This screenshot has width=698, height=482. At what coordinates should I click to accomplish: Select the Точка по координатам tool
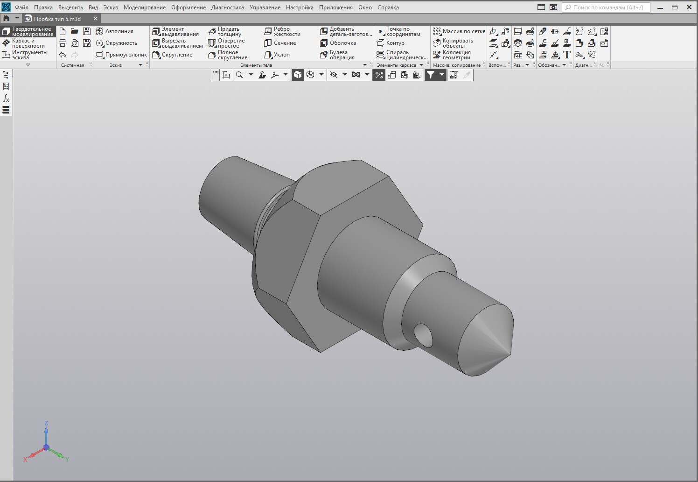pos(398,32)
